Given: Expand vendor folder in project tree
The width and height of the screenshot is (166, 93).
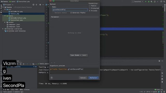Looking at the screenshot, I should coord(5,22).
